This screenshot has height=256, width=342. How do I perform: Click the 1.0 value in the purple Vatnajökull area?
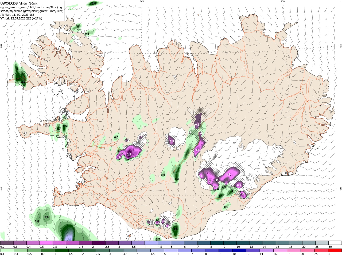click(215, 187)
